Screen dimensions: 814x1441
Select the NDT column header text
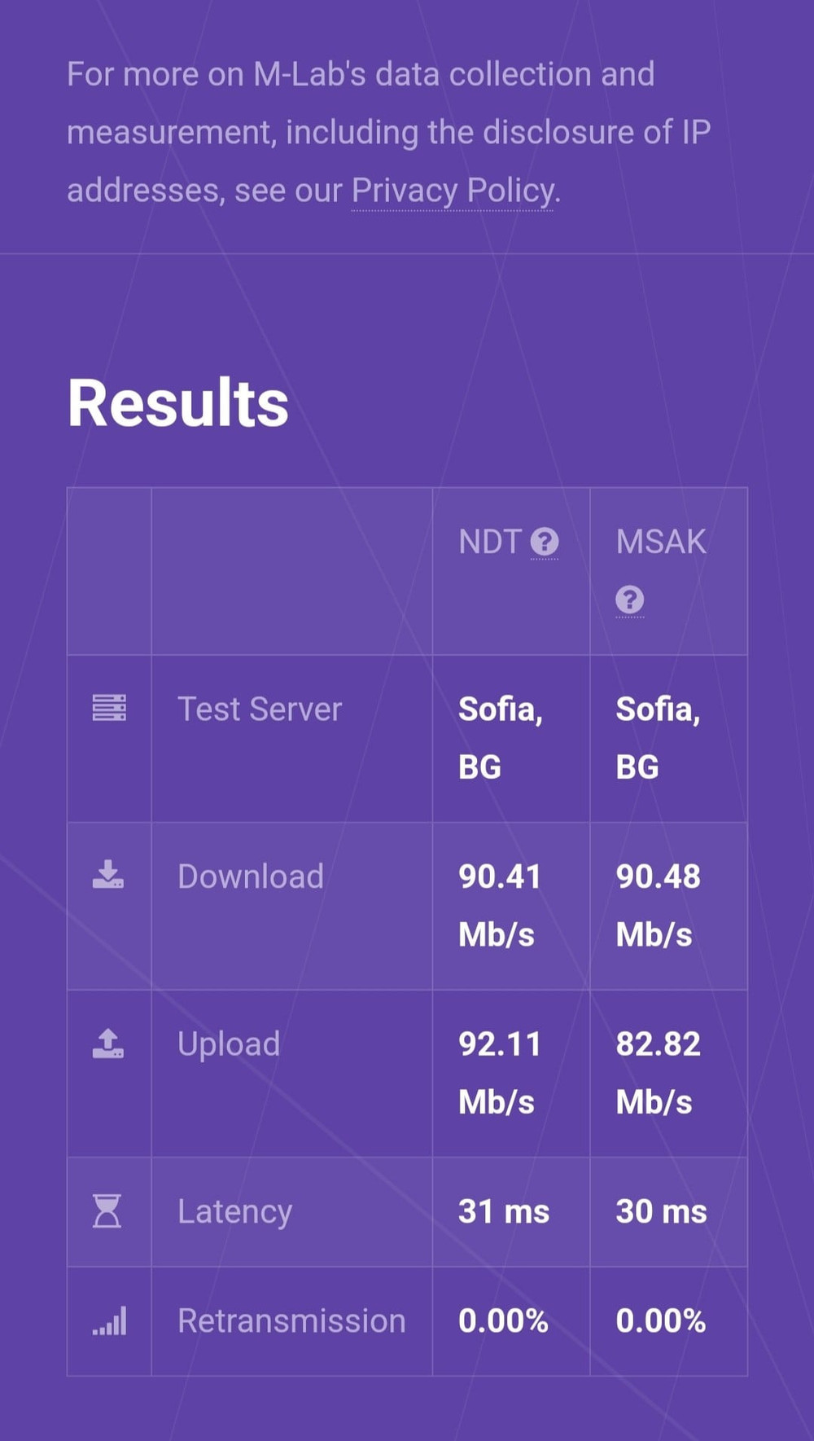tap(490, 542)
